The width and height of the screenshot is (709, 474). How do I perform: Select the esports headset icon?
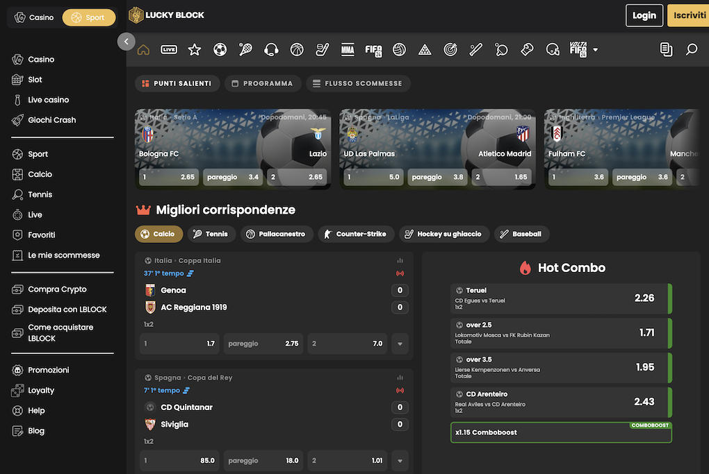[271, 50]
